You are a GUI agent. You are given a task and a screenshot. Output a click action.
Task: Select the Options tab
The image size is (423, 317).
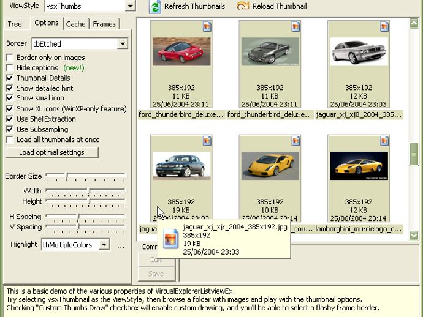[x=47, y=23]
